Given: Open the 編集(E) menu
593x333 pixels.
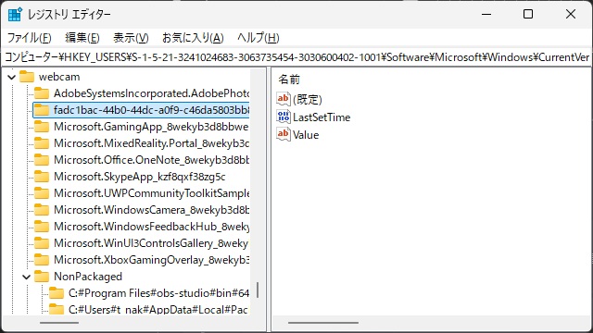Looking at the screenshot, I should (x=82, y=38).
